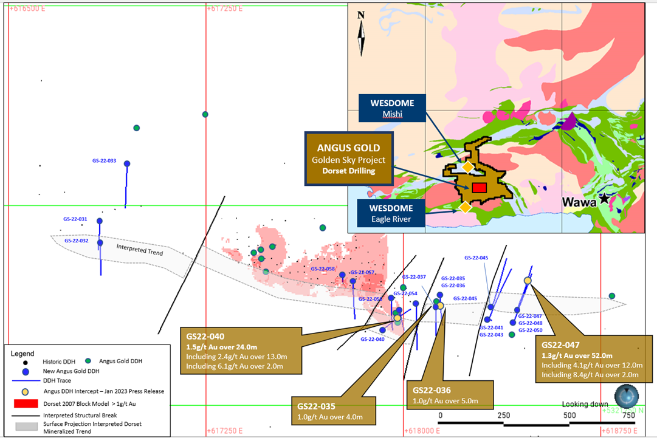Click the red Dorset Drilling square on the inset
Viewport: 657px width, 438px height.
478,188
